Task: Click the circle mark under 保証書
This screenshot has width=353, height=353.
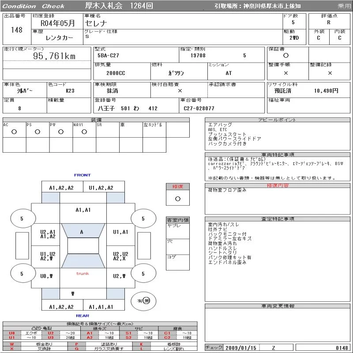Action: pyautogui.click(x=285, y=56)
